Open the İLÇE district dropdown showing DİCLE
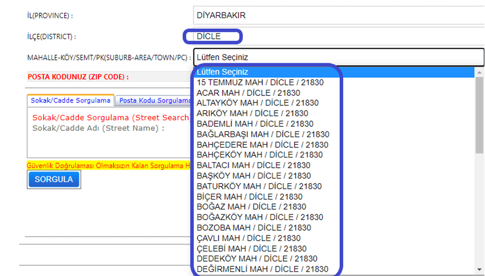This screenshot has height=276, width=485. 339,36
